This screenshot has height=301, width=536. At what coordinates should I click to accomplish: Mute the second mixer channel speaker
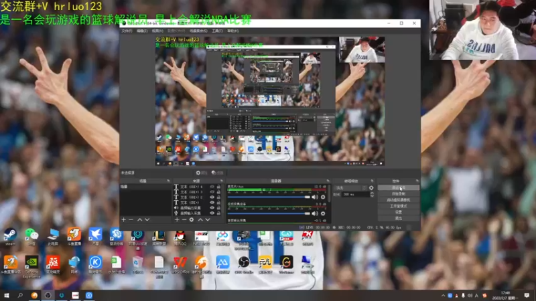314,213
